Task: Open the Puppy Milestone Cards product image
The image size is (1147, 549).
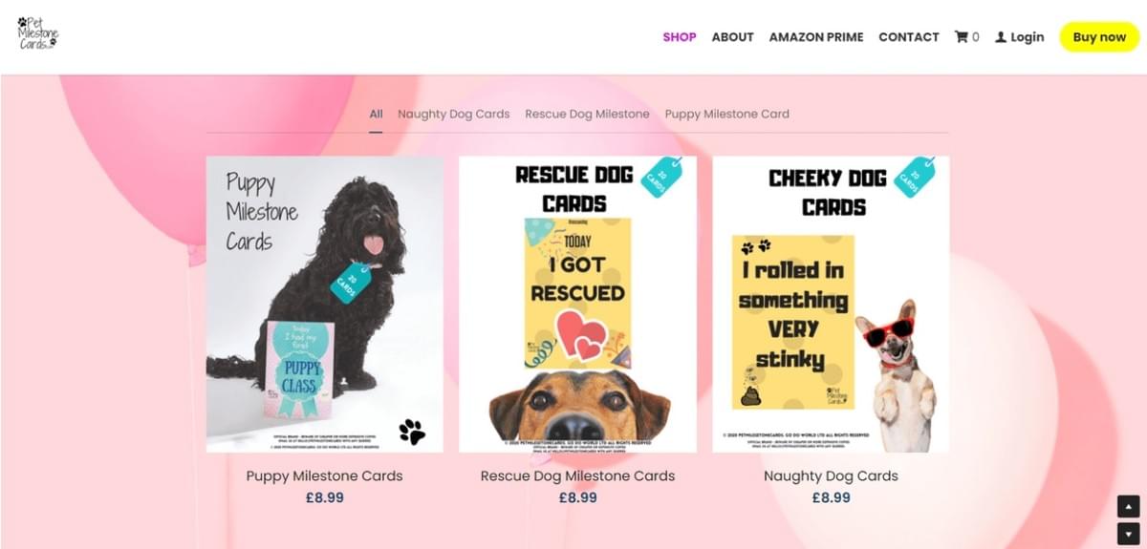Action: [x=325, y=304]
